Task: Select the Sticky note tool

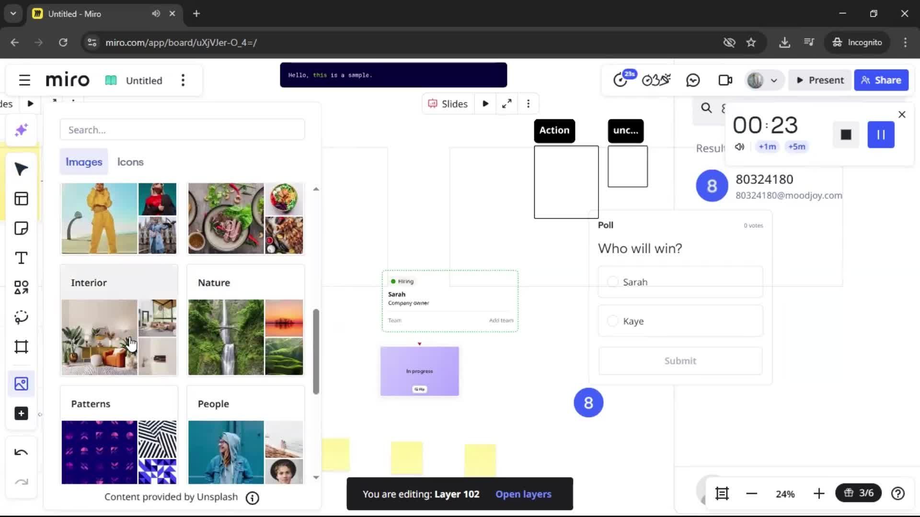Action: (21, 228)
